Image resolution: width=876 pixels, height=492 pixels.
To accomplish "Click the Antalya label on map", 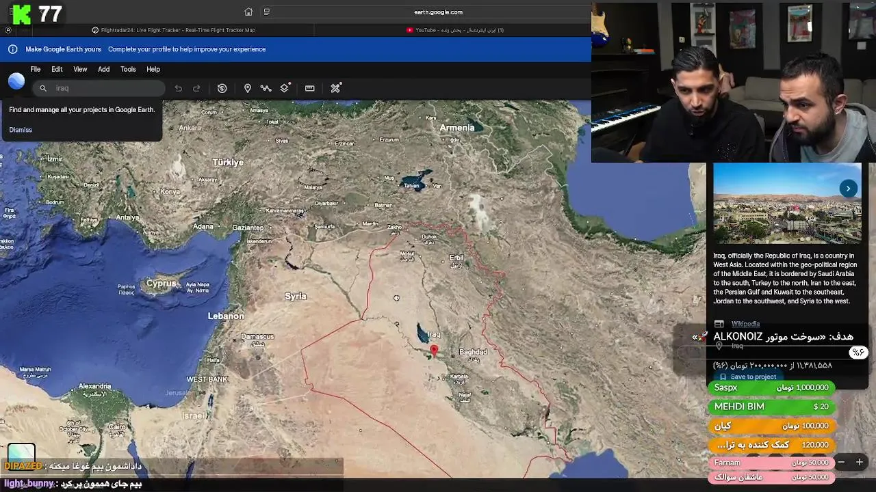I will [x=127, y=217].
